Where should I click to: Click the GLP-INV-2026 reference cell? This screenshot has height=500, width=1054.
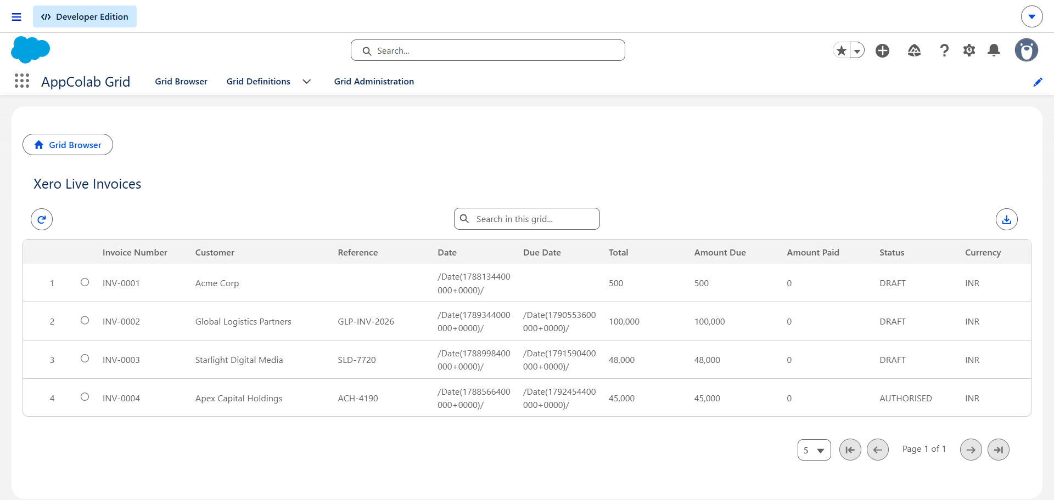click(366, 321)
